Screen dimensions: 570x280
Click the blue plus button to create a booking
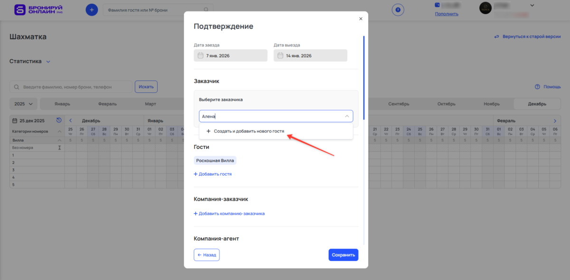click(x=92, y=9)
